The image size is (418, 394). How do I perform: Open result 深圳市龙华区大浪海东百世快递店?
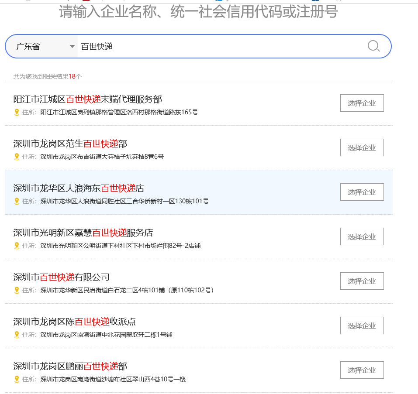tap(79, 188)
